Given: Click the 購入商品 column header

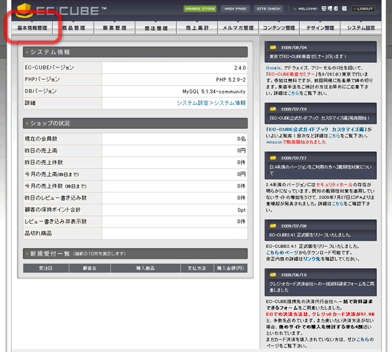Looking at the screenshot, I should (x=146, y=268).
